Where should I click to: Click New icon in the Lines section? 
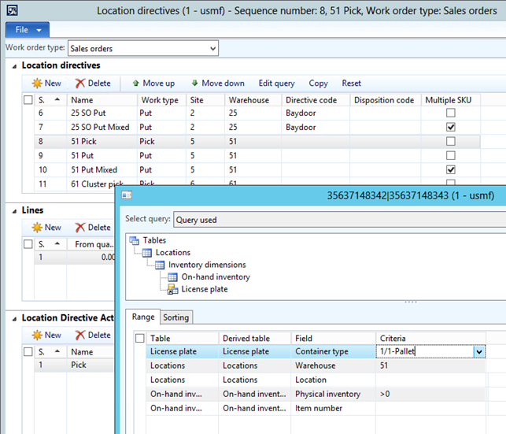36,227
